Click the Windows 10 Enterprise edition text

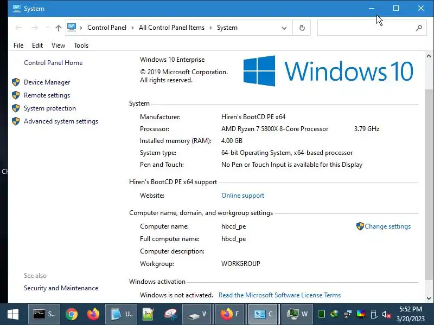point(172,60)
